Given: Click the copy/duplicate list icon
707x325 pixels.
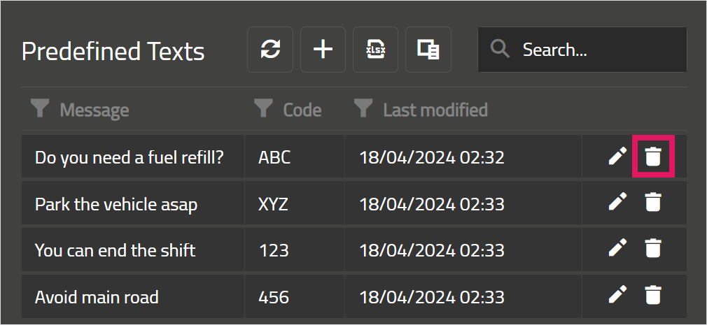Looking at the screenshot, I should (428, 50).
